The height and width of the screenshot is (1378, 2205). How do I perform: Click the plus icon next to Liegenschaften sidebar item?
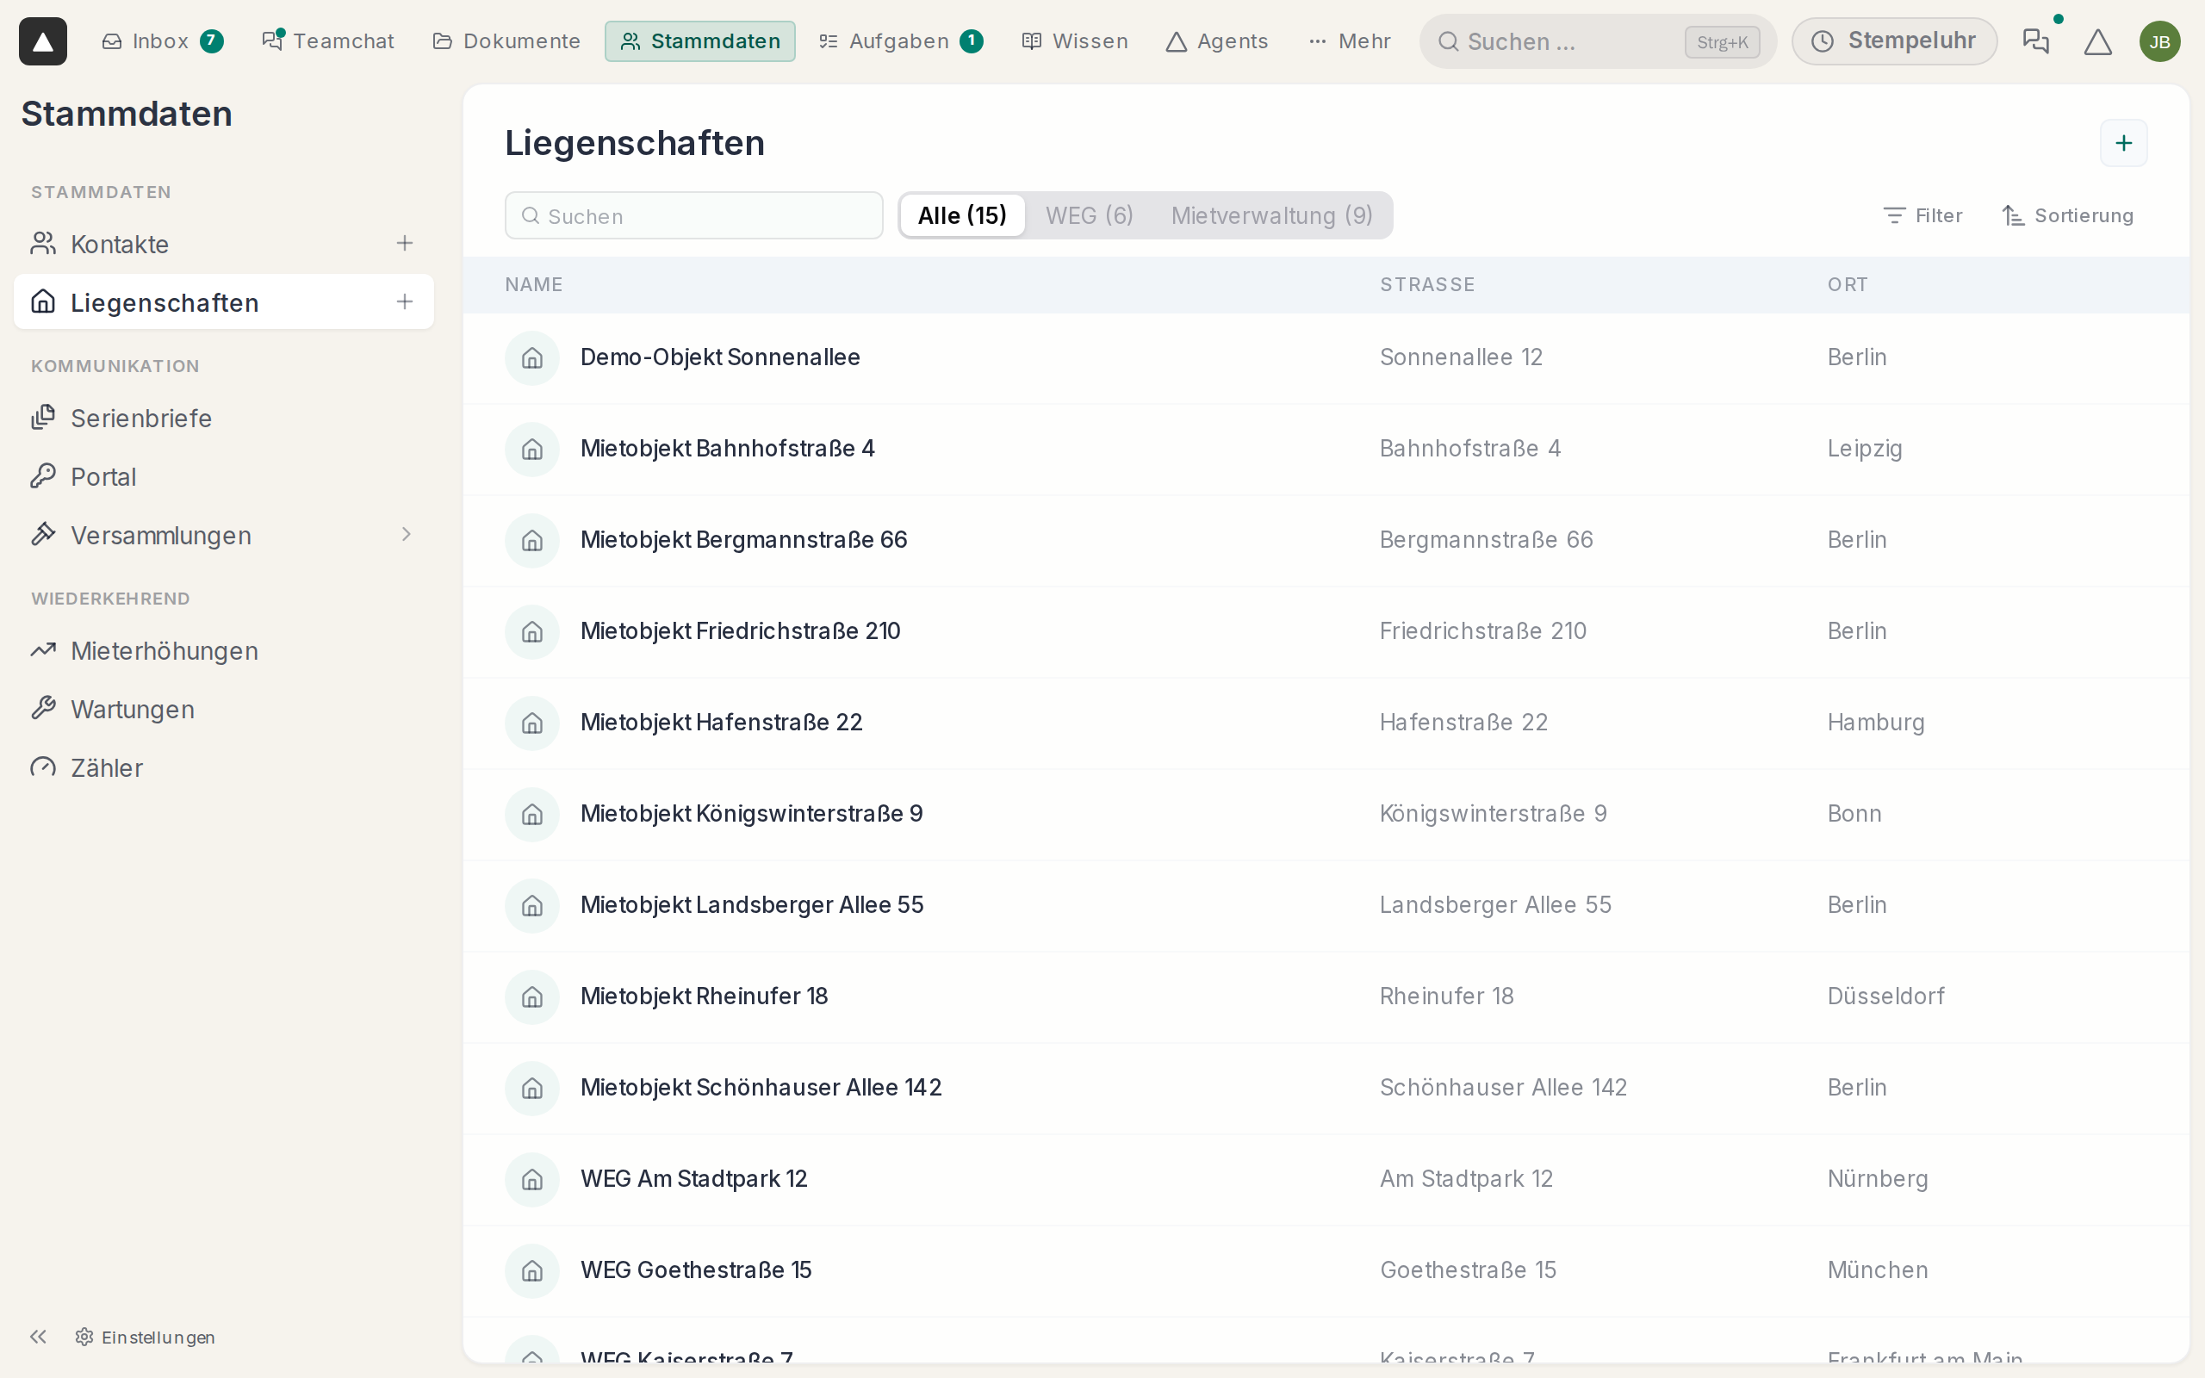click(x=405, y=301)
